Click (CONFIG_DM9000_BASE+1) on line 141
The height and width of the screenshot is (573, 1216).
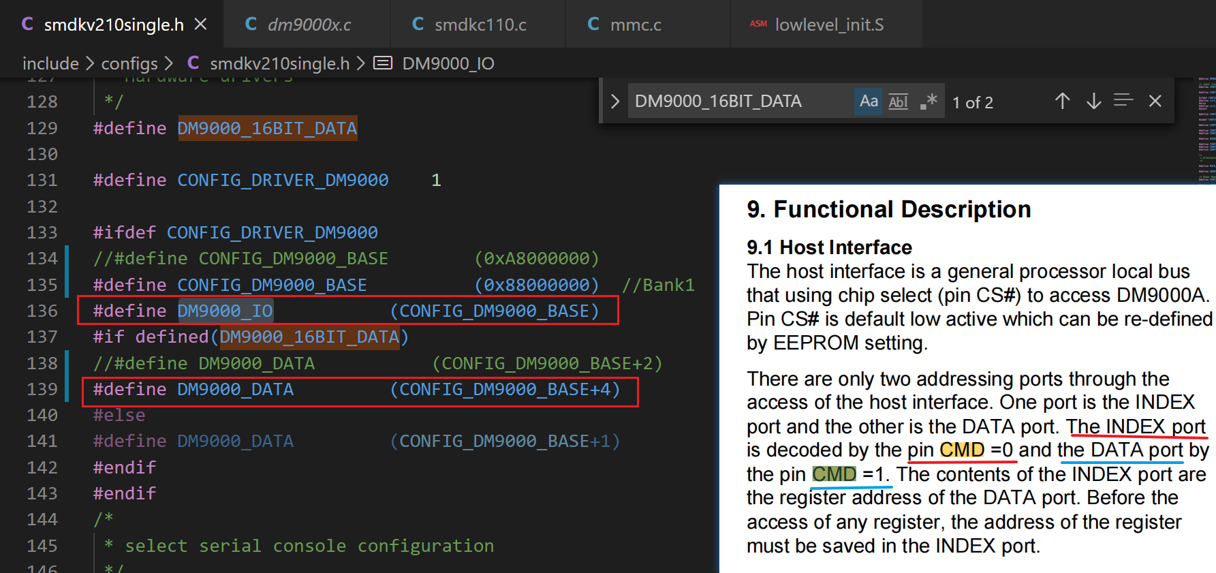pos(505,441)
